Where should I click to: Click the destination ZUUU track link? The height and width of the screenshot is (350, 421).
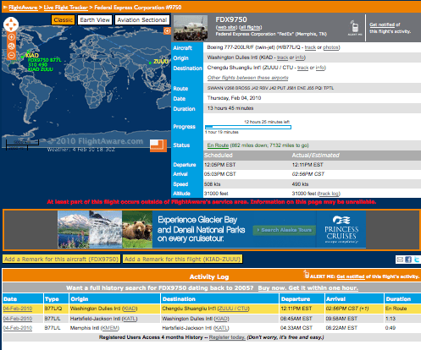pos(302,68)
